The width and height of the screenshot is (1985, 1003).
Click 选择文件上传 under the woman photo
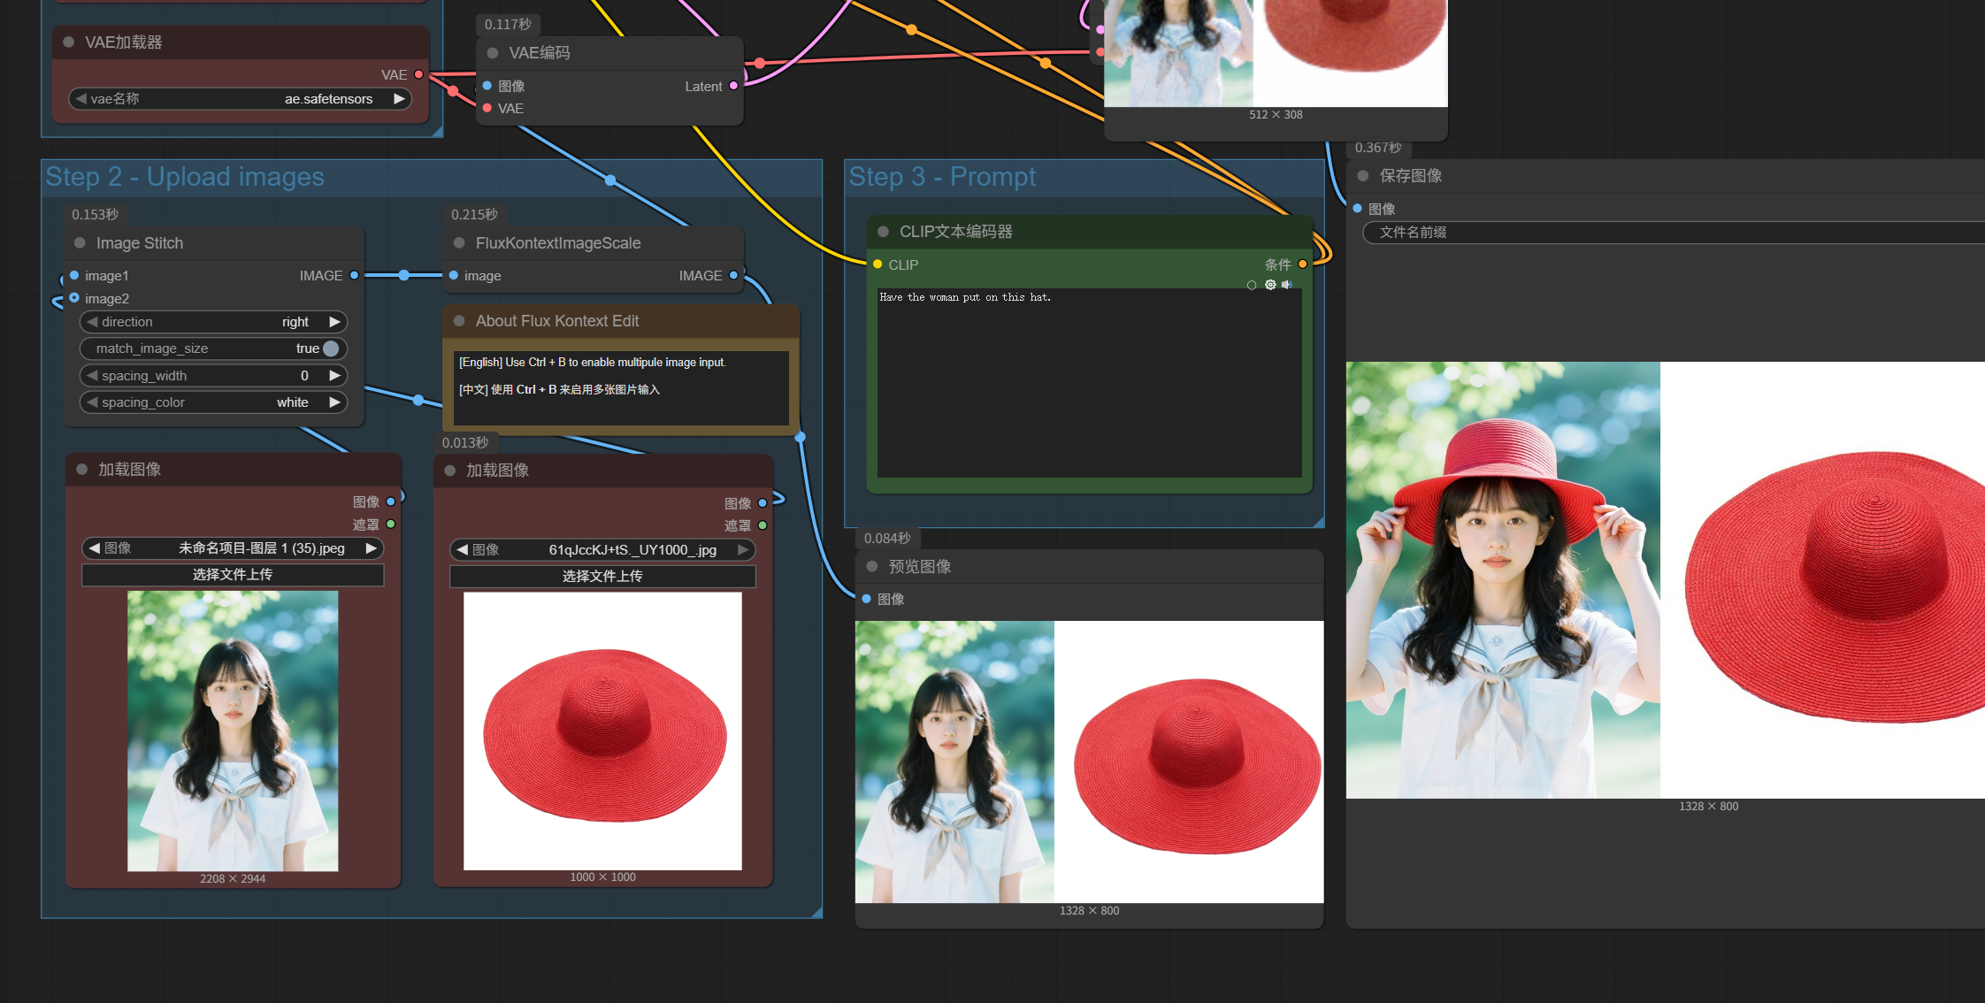click(x=233, y=575)
